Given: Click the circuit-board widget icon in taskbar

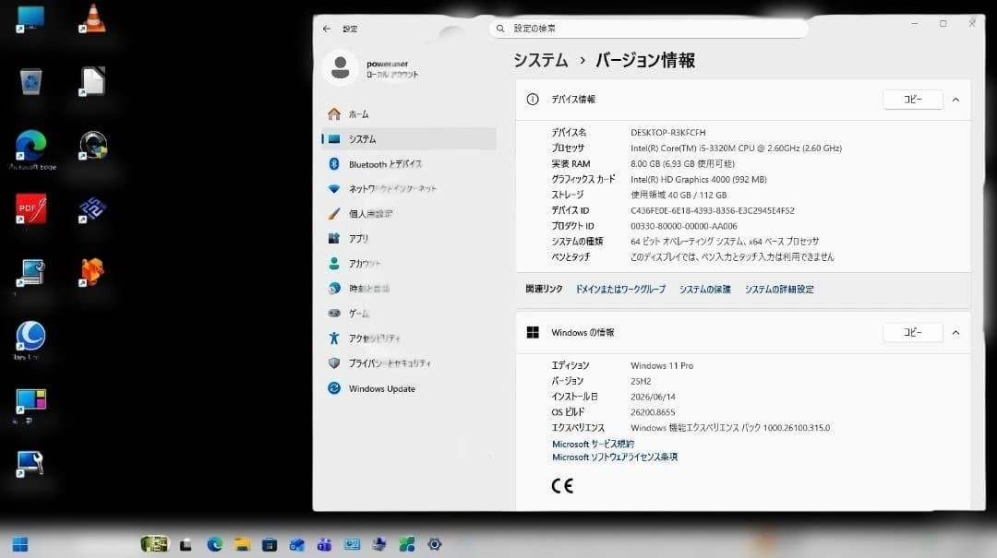Looking at the screenshot, I should tap(154, 544).
